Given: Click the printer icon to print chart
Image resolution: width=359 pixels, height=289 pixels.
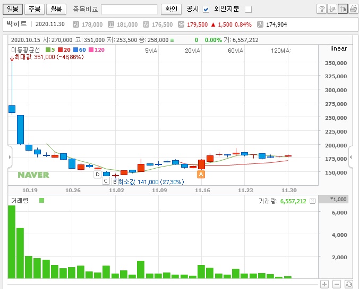Looking at the screenshot, I should 353,10.
